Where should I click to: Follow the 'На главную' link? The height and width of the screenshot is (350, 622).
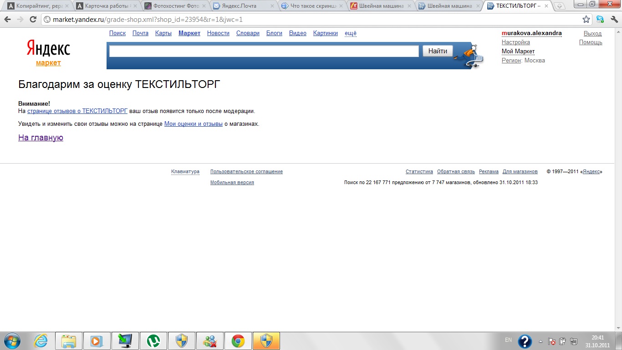[41, 138]
